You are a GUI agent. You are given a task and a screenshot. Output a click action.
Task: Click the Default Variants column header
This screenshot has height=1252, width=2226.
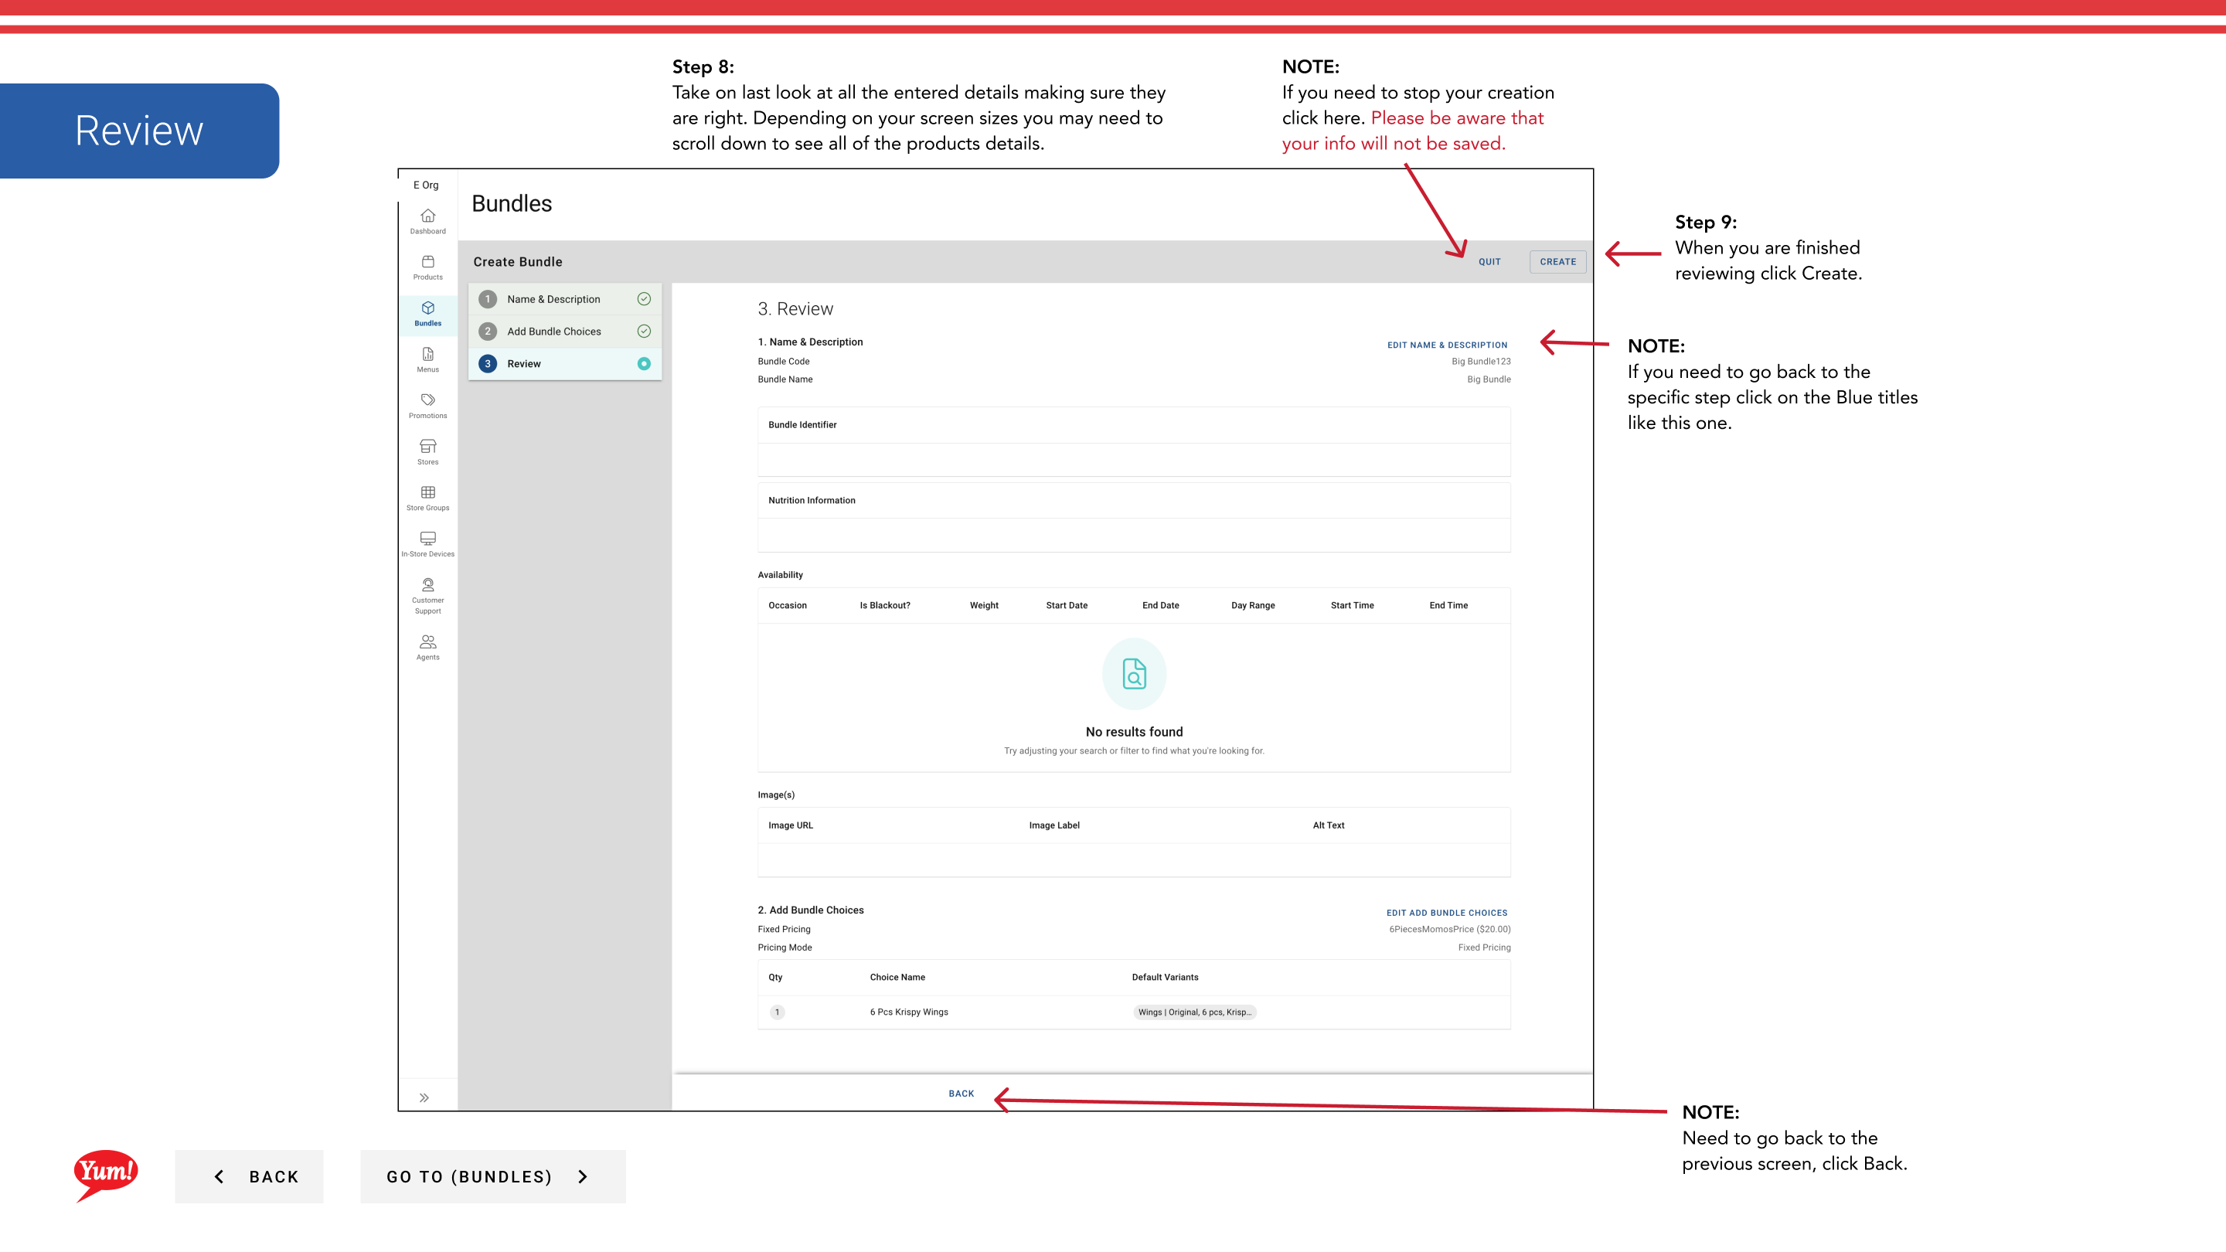[1165, 977]
